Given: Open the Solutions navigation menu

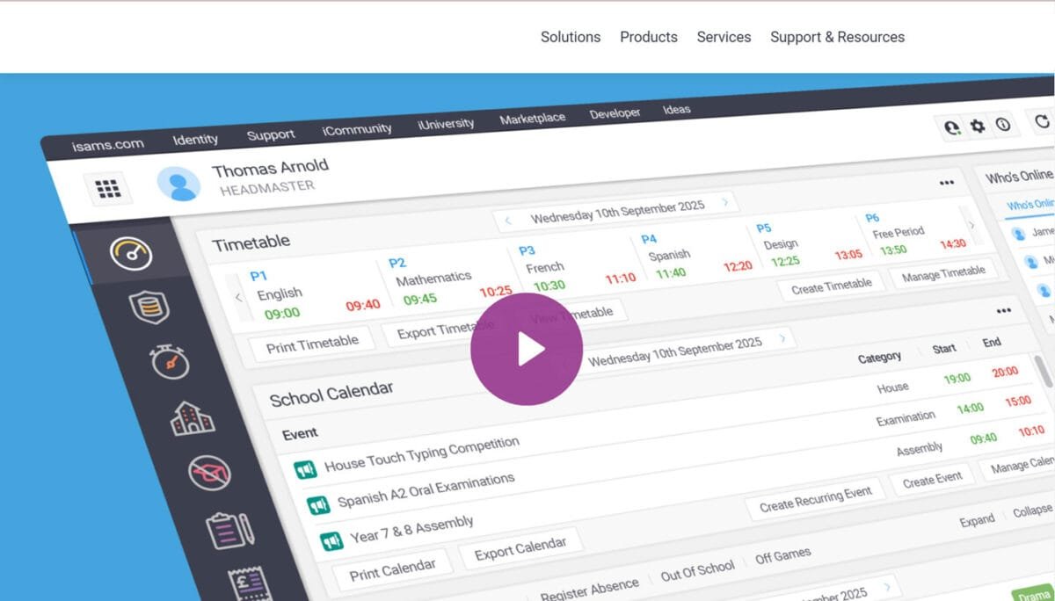Looking at the screenshot, I should coord(571,37).
